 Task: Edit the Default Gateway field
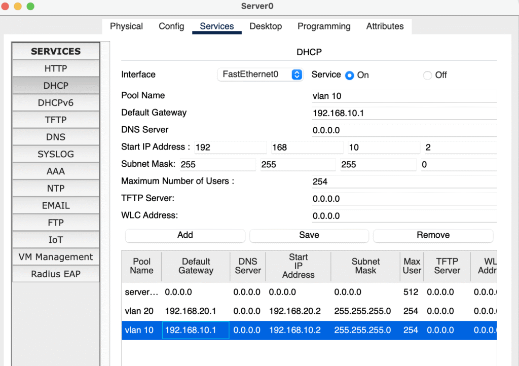click(x=404, y=113)
